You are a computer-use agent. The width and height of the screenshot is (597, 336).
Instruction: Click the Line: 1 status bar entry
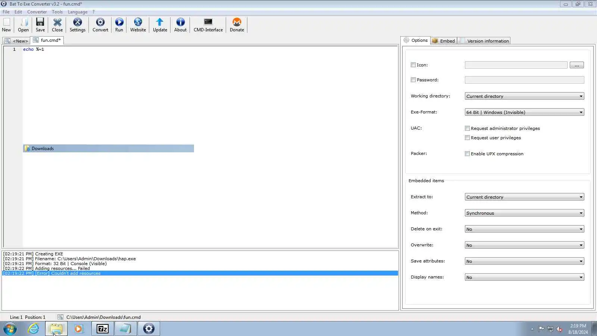pos(16,317)
